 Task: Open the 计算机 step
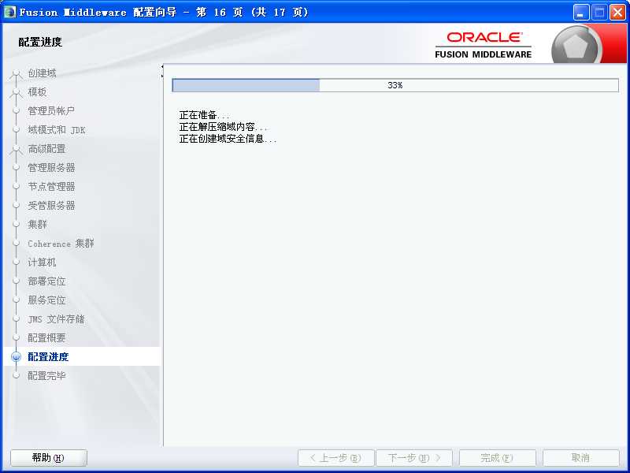[x=42, y=263]
